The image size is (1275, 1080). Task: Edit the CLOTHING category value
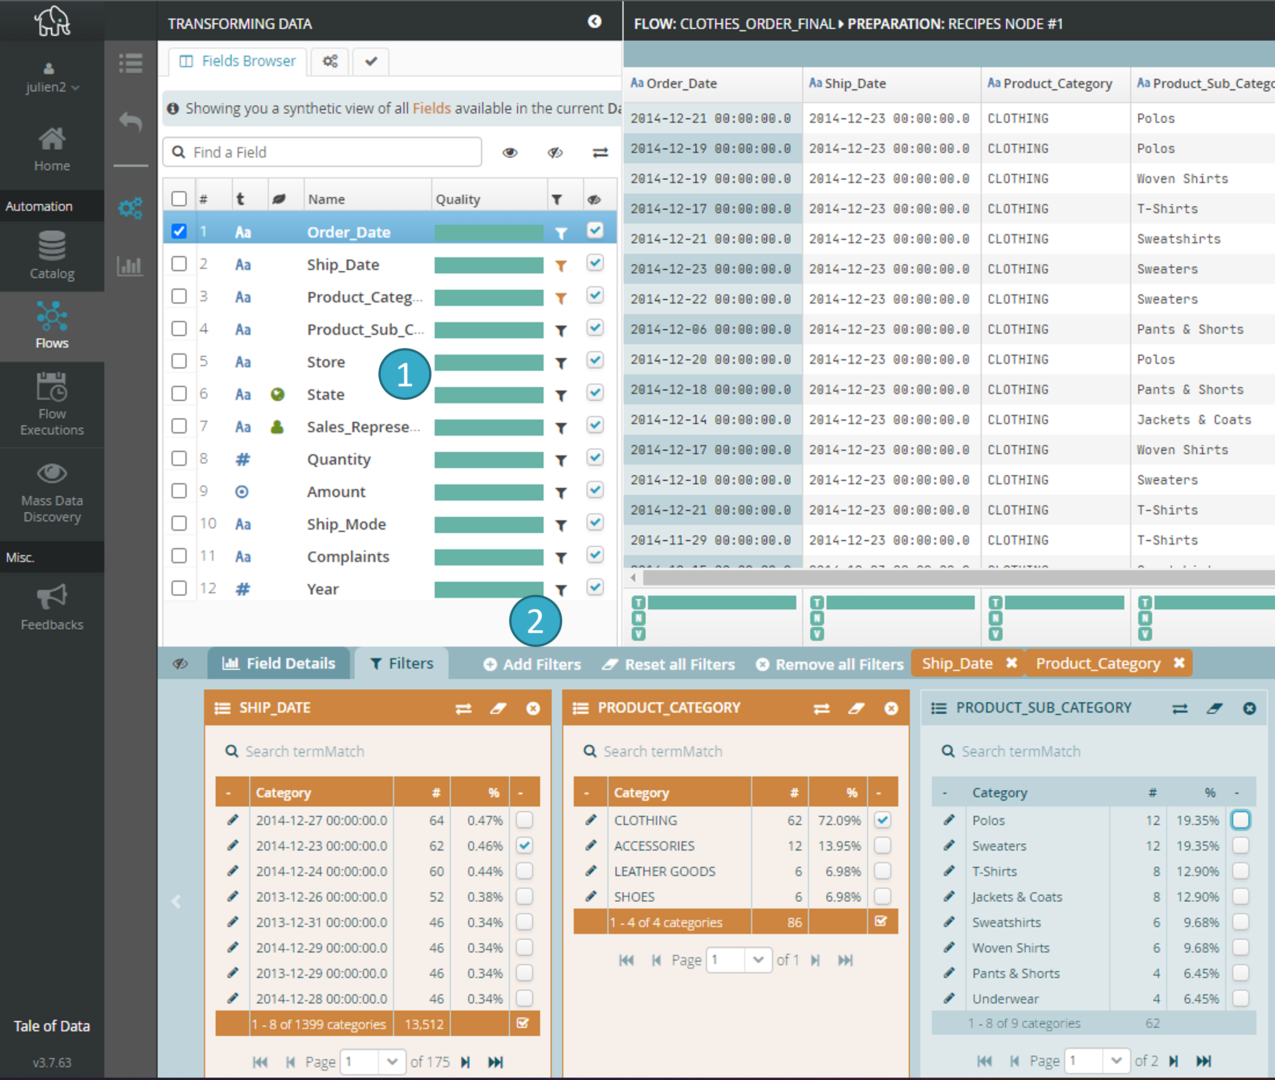coord(591,820)
